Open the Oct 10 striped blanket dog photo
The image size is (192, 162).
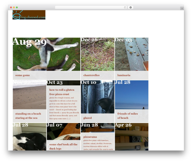(x=98, y=97)
